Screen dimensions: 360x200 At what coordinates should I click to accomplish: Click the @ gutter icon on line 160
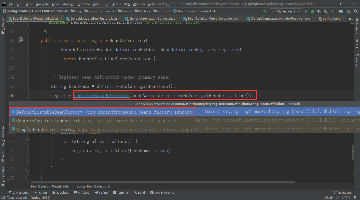coord(21,40)
